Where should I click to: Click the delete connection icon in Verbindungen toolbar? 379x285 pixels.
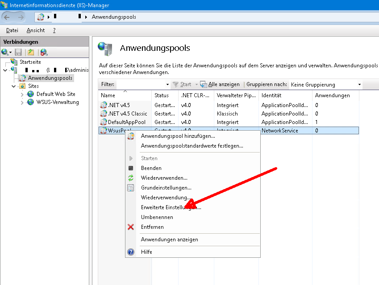[x=43, y=52]
